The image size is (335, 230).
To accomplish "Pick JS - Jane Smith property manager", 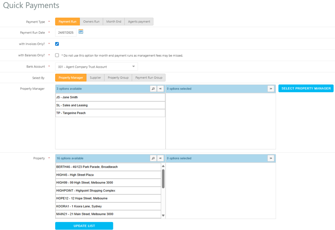I will [x=110, y=97].
